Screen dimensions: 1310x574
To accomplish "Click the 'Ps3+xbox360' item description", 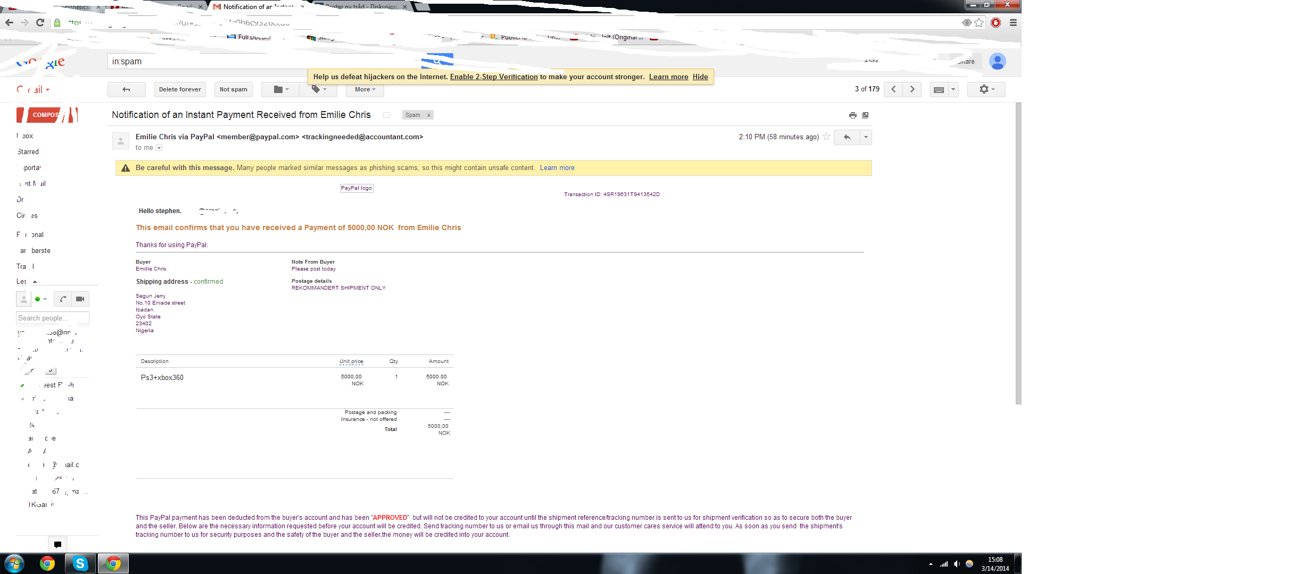I will tap(162, 377).
